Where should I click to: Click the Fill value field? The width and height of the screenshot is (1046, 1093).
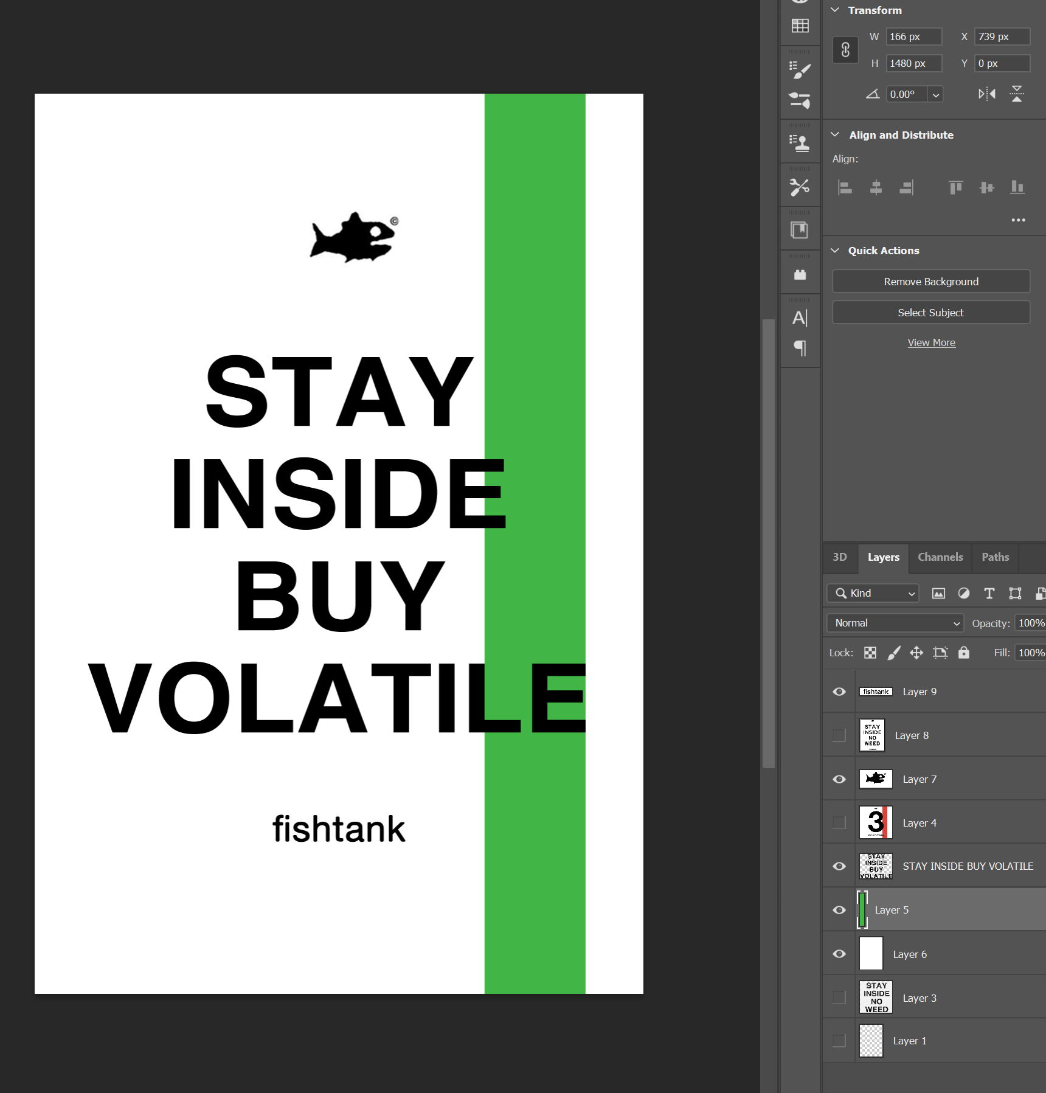(1031, 653)
